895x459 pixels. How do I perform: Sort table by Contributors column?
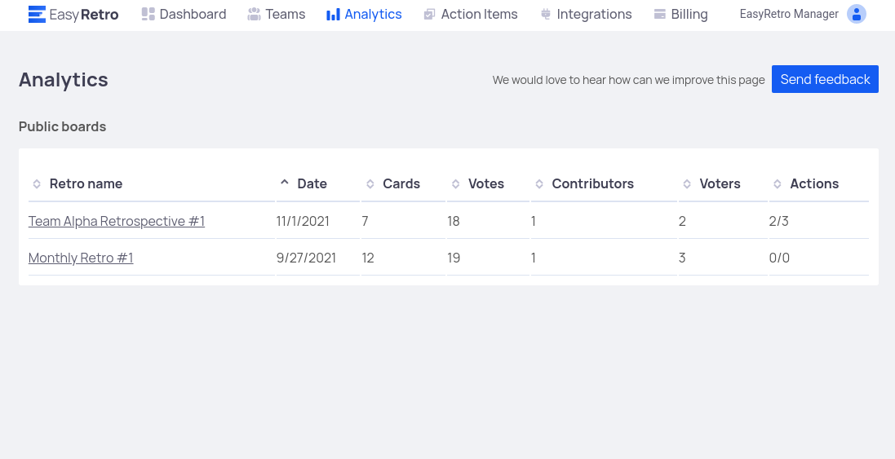pyautogui.click(x=592, y=183)
